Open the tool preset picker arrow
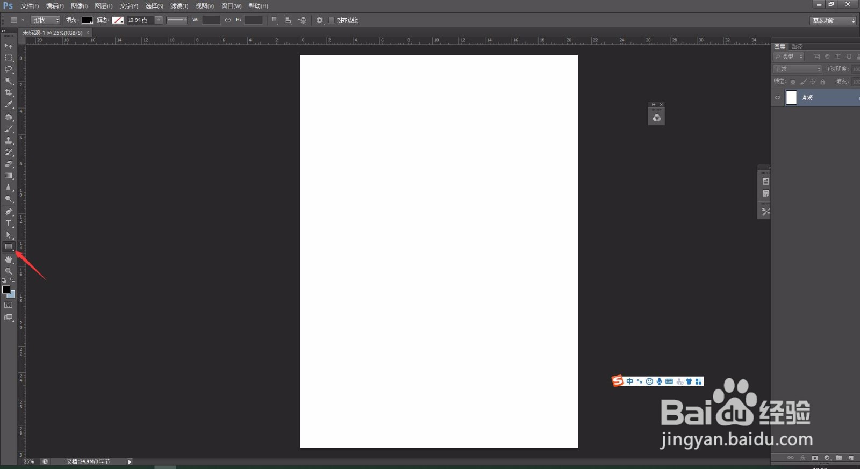Viewport: 860px width, 469px height. point(23,20)
